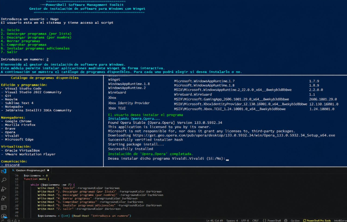Click the 'WireGuard.WireGuard' package ID
Image resolution: width=347 pixels, height=222 pixels.
[193, 94]
